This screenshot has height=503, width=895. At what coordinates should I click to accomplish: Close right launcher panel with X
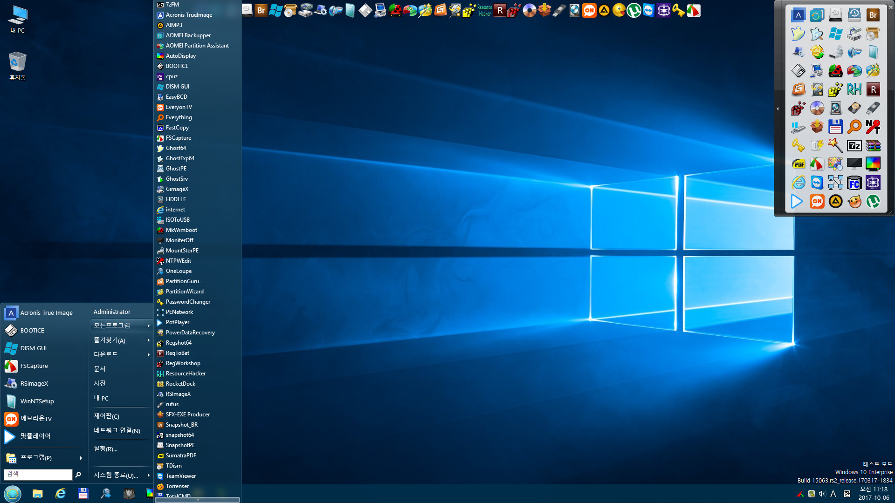click(891, 7)
